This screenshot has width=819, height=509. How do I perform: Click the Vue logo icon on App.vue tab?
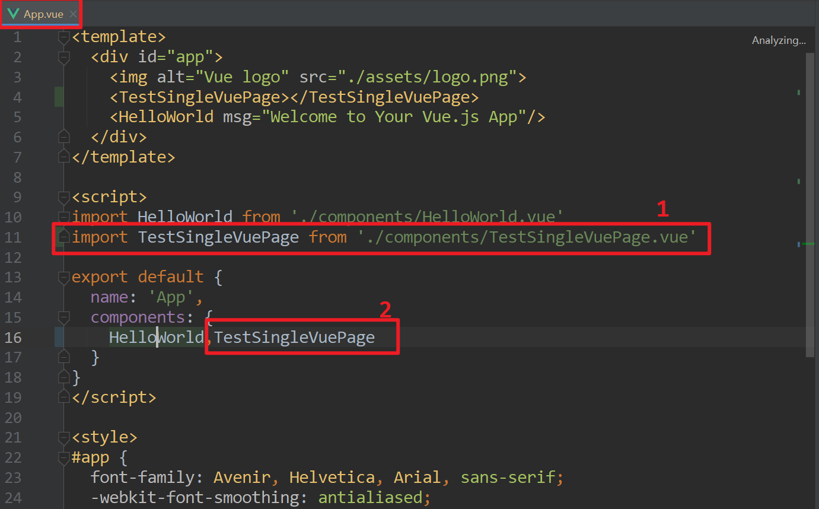(x=13, y=14)
